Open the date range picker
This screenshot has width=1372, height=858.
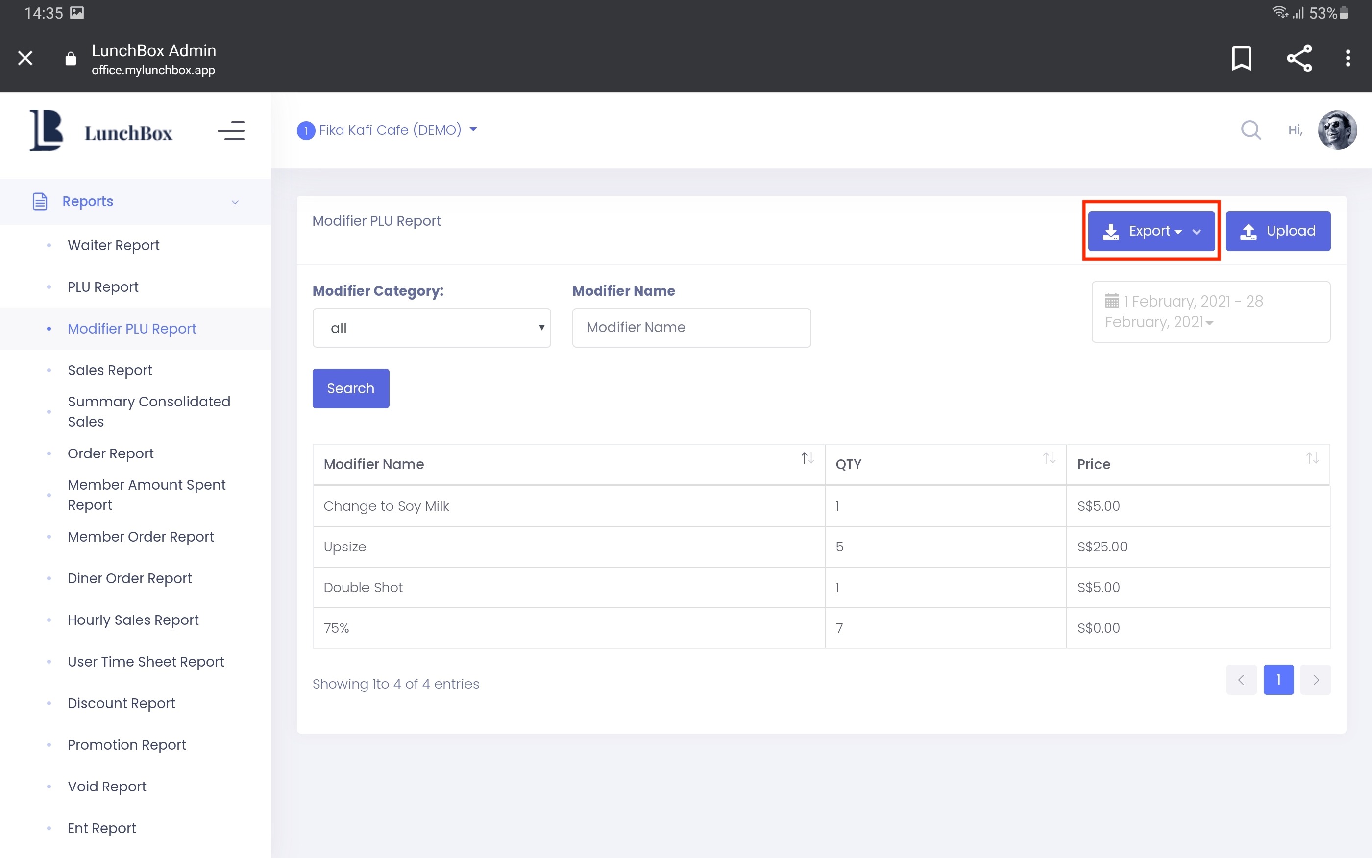pos(1210,311)
